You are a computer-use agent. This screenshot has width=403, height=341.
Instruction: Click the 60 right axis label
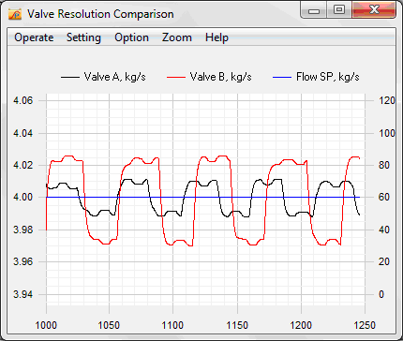pos(384,198)
